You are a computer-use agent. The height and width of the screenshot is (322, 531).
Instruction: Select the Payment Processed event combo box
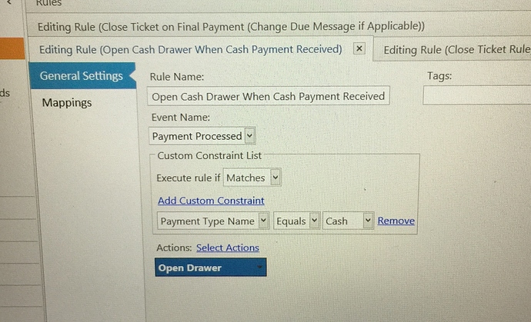pos(202,136)
